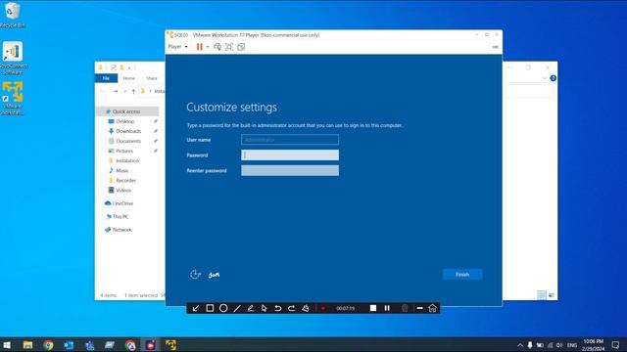This screenshot has height=352, width=627.
Task: Open the taskbar clock showing 10:06 PM
Action: point(593,345)
